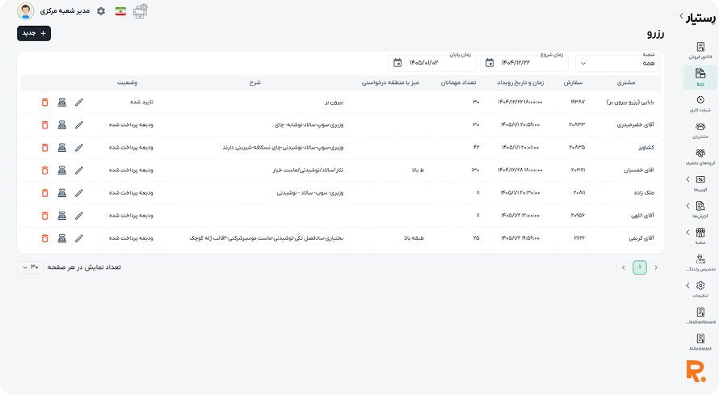
Task: Click the طبقه بالا table cell
Action: [414, 237]
